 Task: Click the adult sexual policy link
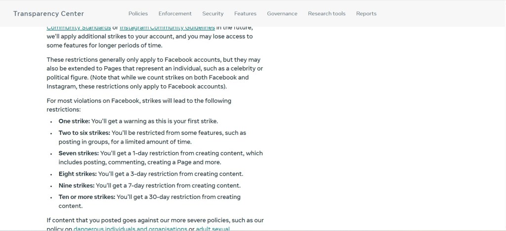212,229
